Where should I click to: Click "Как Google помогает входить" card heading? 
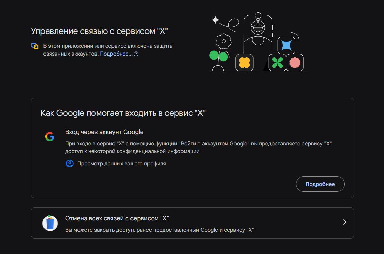pyautogui.click(x=123, y=113)
